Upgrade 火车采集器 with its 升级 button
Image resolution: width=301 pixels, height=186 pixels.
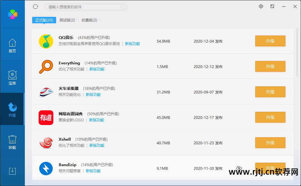pyautogui.click(x=270, y=92)
